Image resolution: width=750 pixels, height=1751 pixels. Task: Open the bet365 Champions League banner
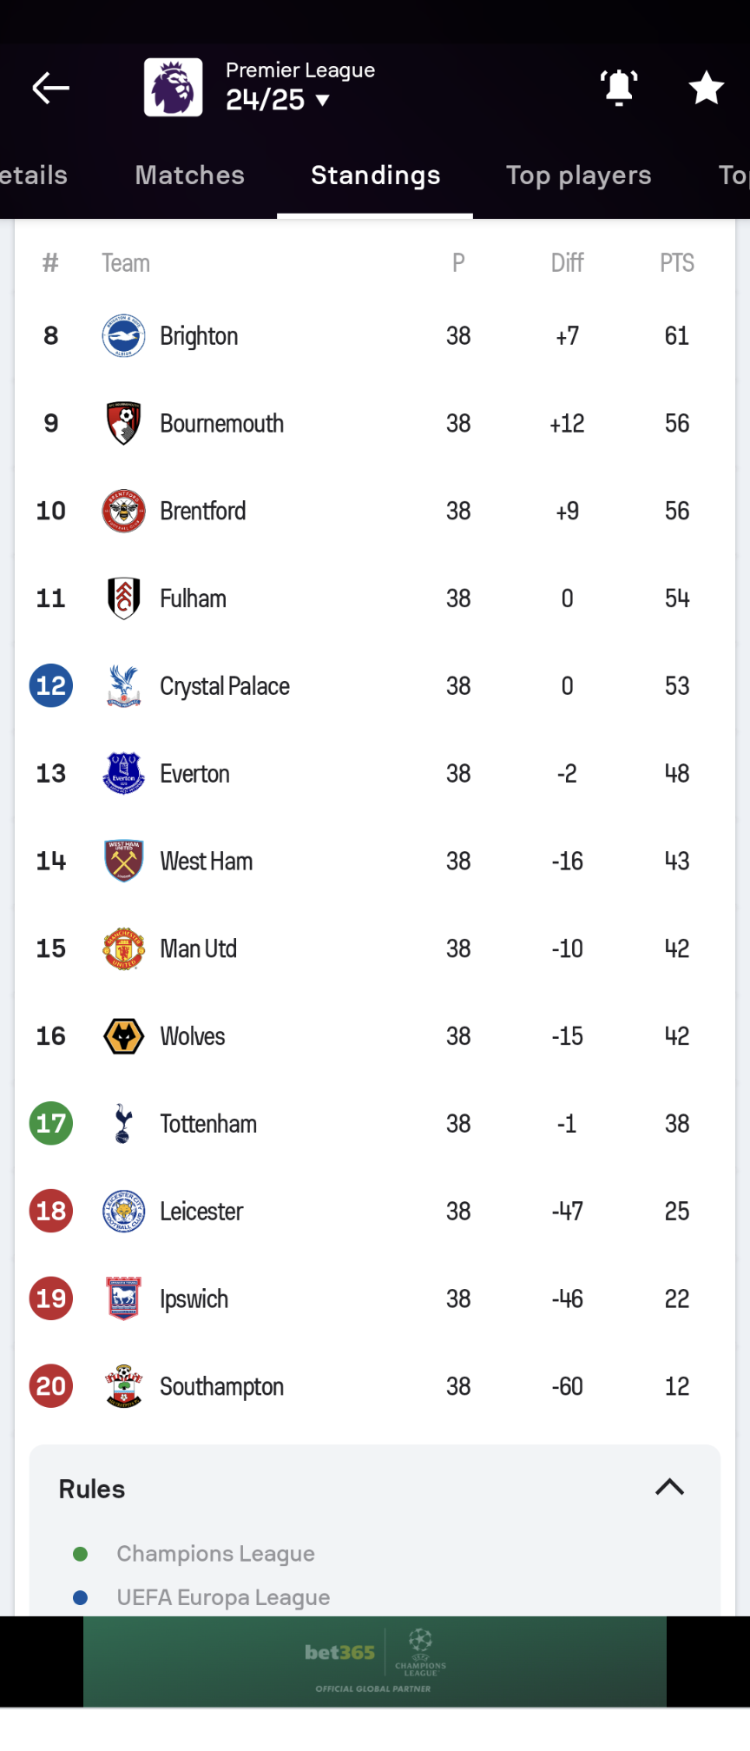click(x=375, y=1662)
